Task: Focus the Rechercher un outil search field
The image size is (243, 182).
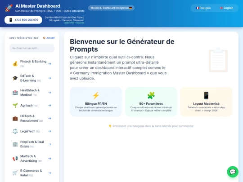Action: pyautogui.click(x=32, y=48)
